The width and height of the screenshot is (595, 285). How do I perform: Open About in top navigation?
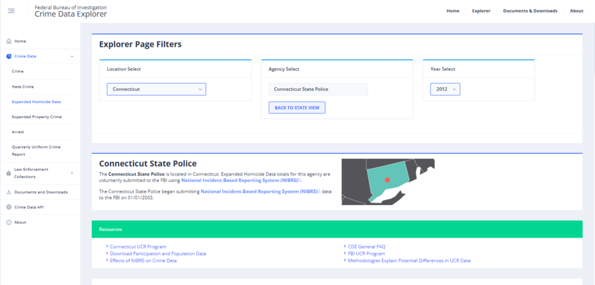[x=576, y=11]
